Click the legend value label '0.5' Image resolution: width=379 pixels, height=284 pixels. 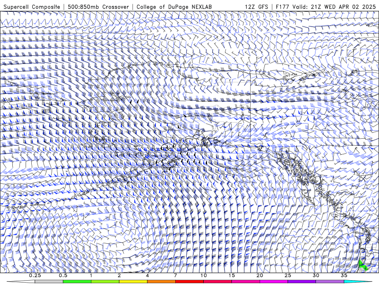point(63,275)
